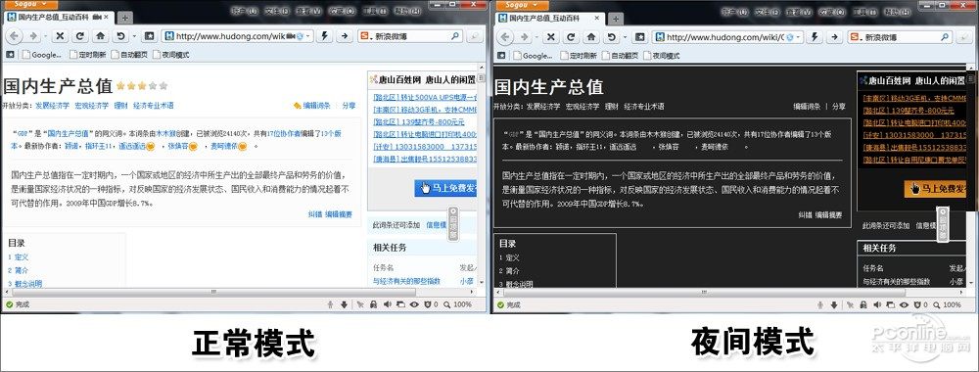979x372 pixels.
Task: Click the undo-close-tab icon in left window
Action: tap(119, 36)
